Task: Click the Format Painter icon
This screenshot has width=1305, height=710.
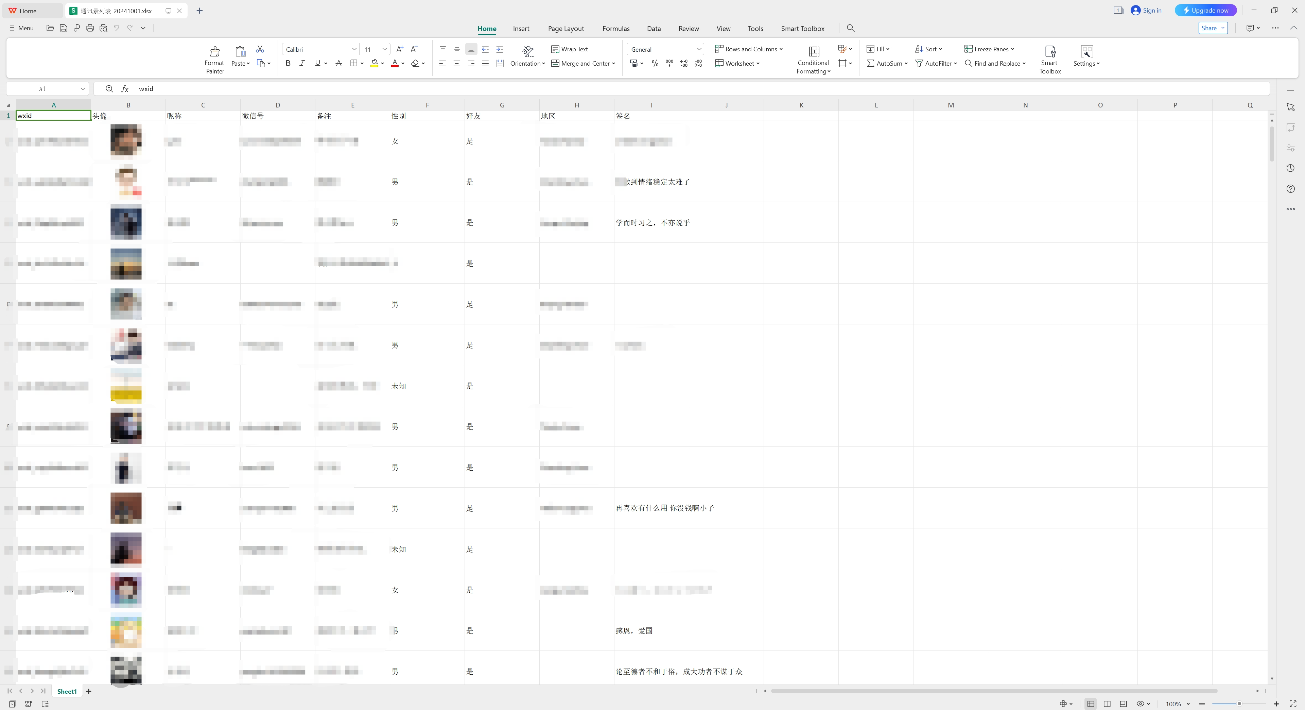Action: pos(214,52)
